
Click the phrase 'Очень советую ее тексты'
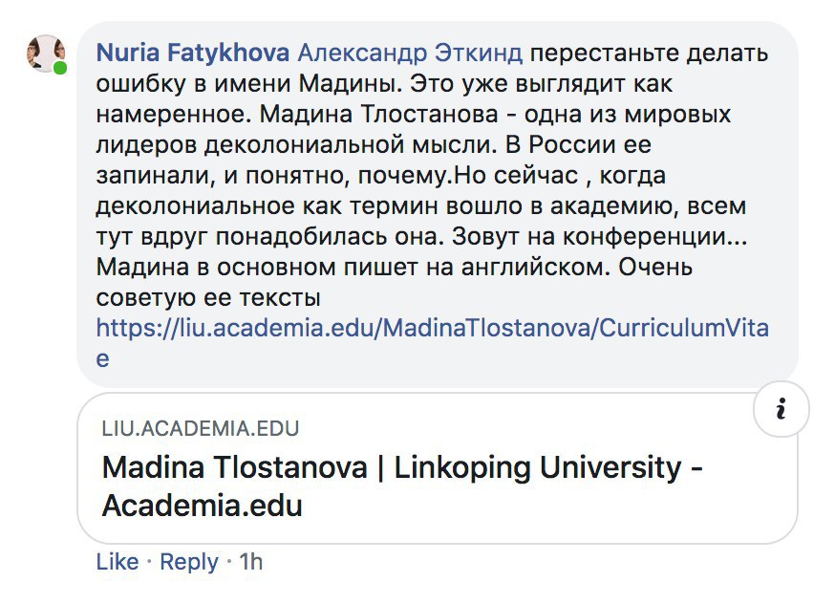(x=394, y=282)
